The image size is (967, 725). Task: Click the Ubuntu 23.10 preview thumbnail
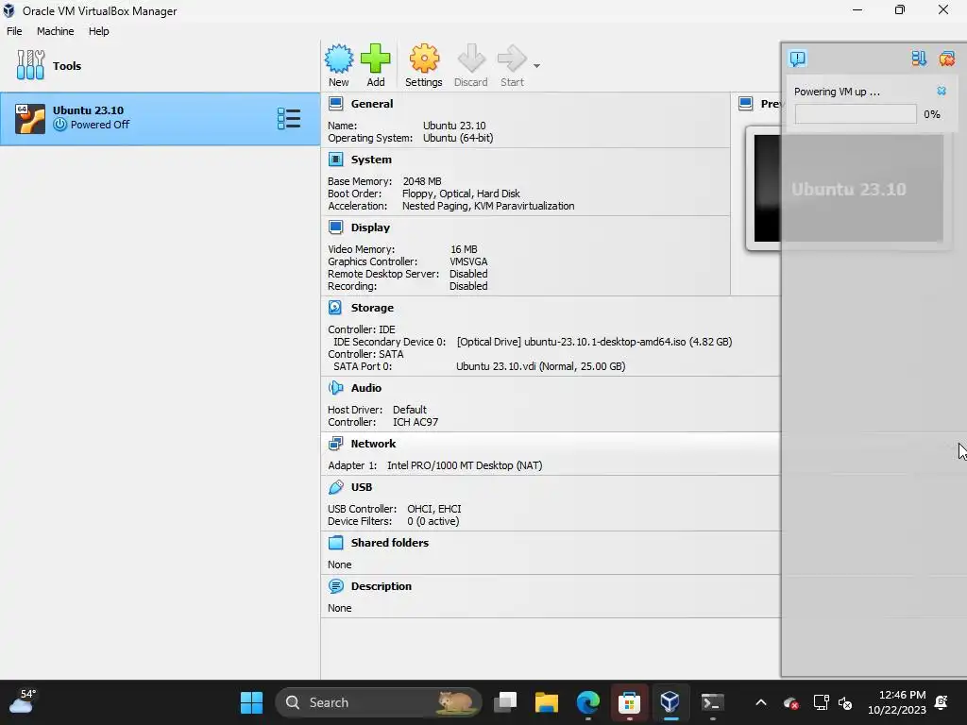coord(848,188)
